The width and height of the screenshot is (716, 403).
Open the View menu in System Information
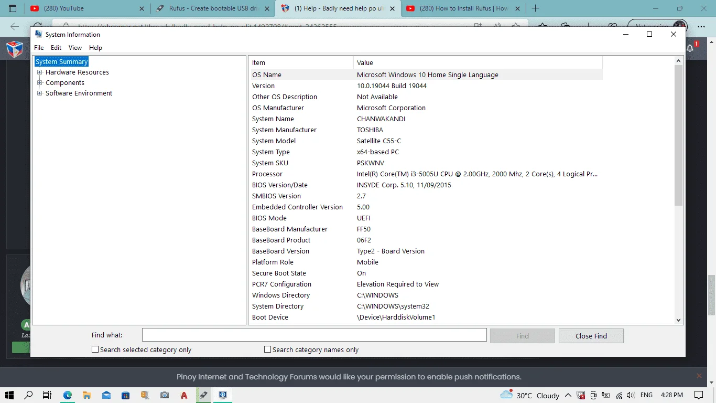click(x=75, y=48)
